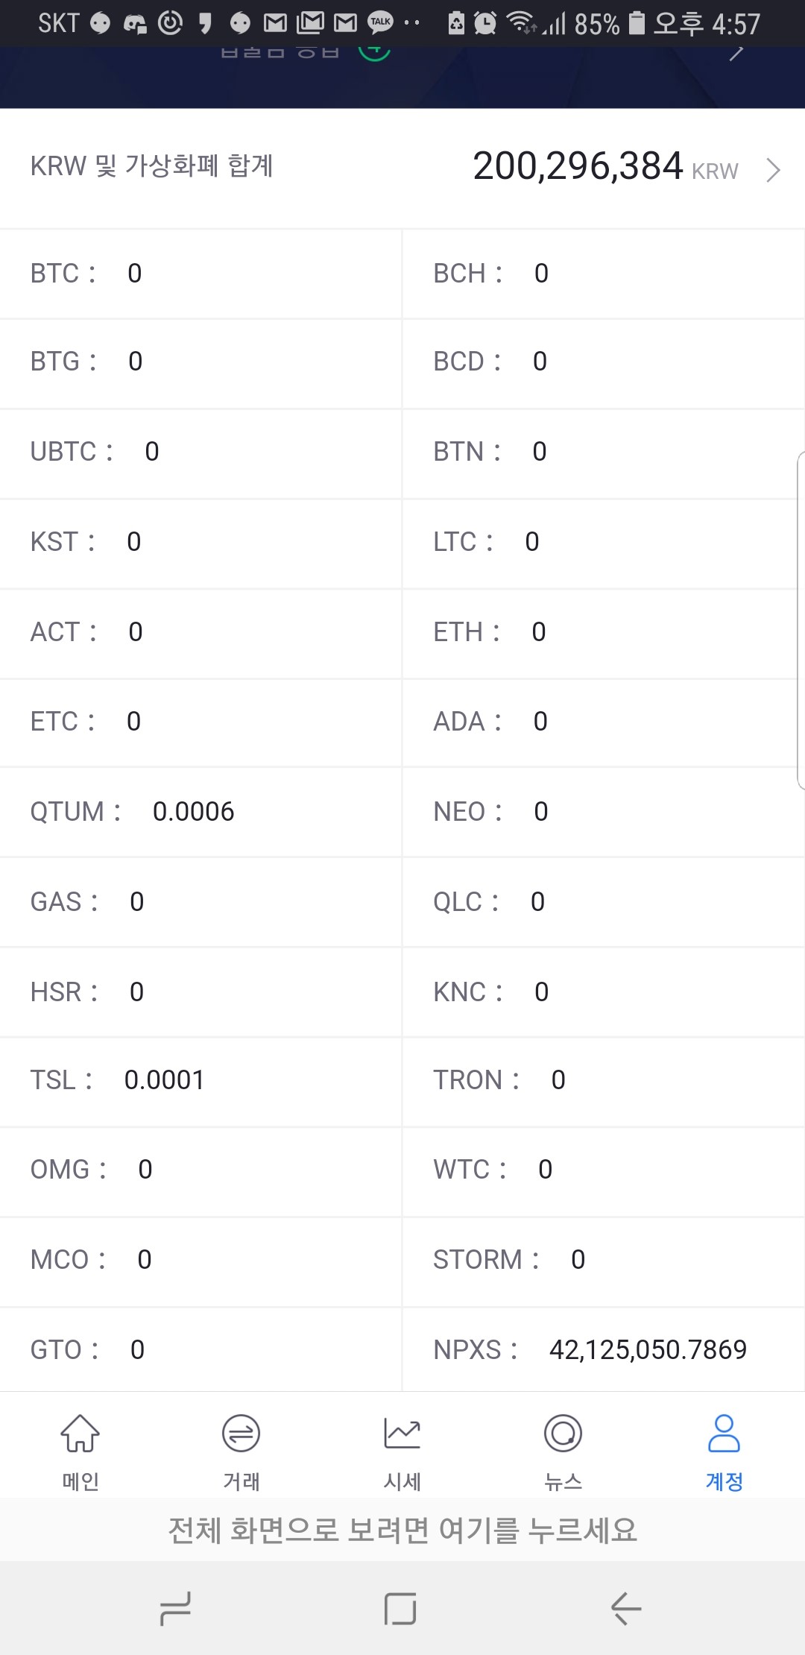Image resolution: width=805 pixels, height=1655 pixels.
Task: Tap the ETH balance cell
Action: (x=604, y=632)
